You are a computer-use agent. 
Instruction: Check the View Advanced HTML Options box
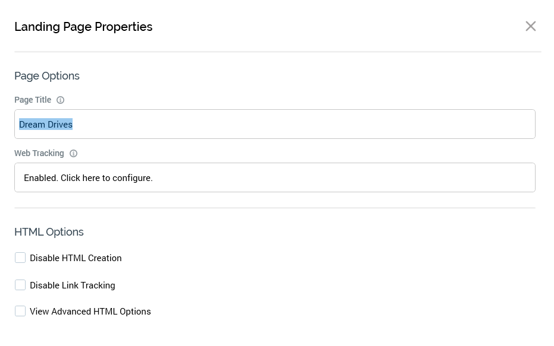pos(20,311)
